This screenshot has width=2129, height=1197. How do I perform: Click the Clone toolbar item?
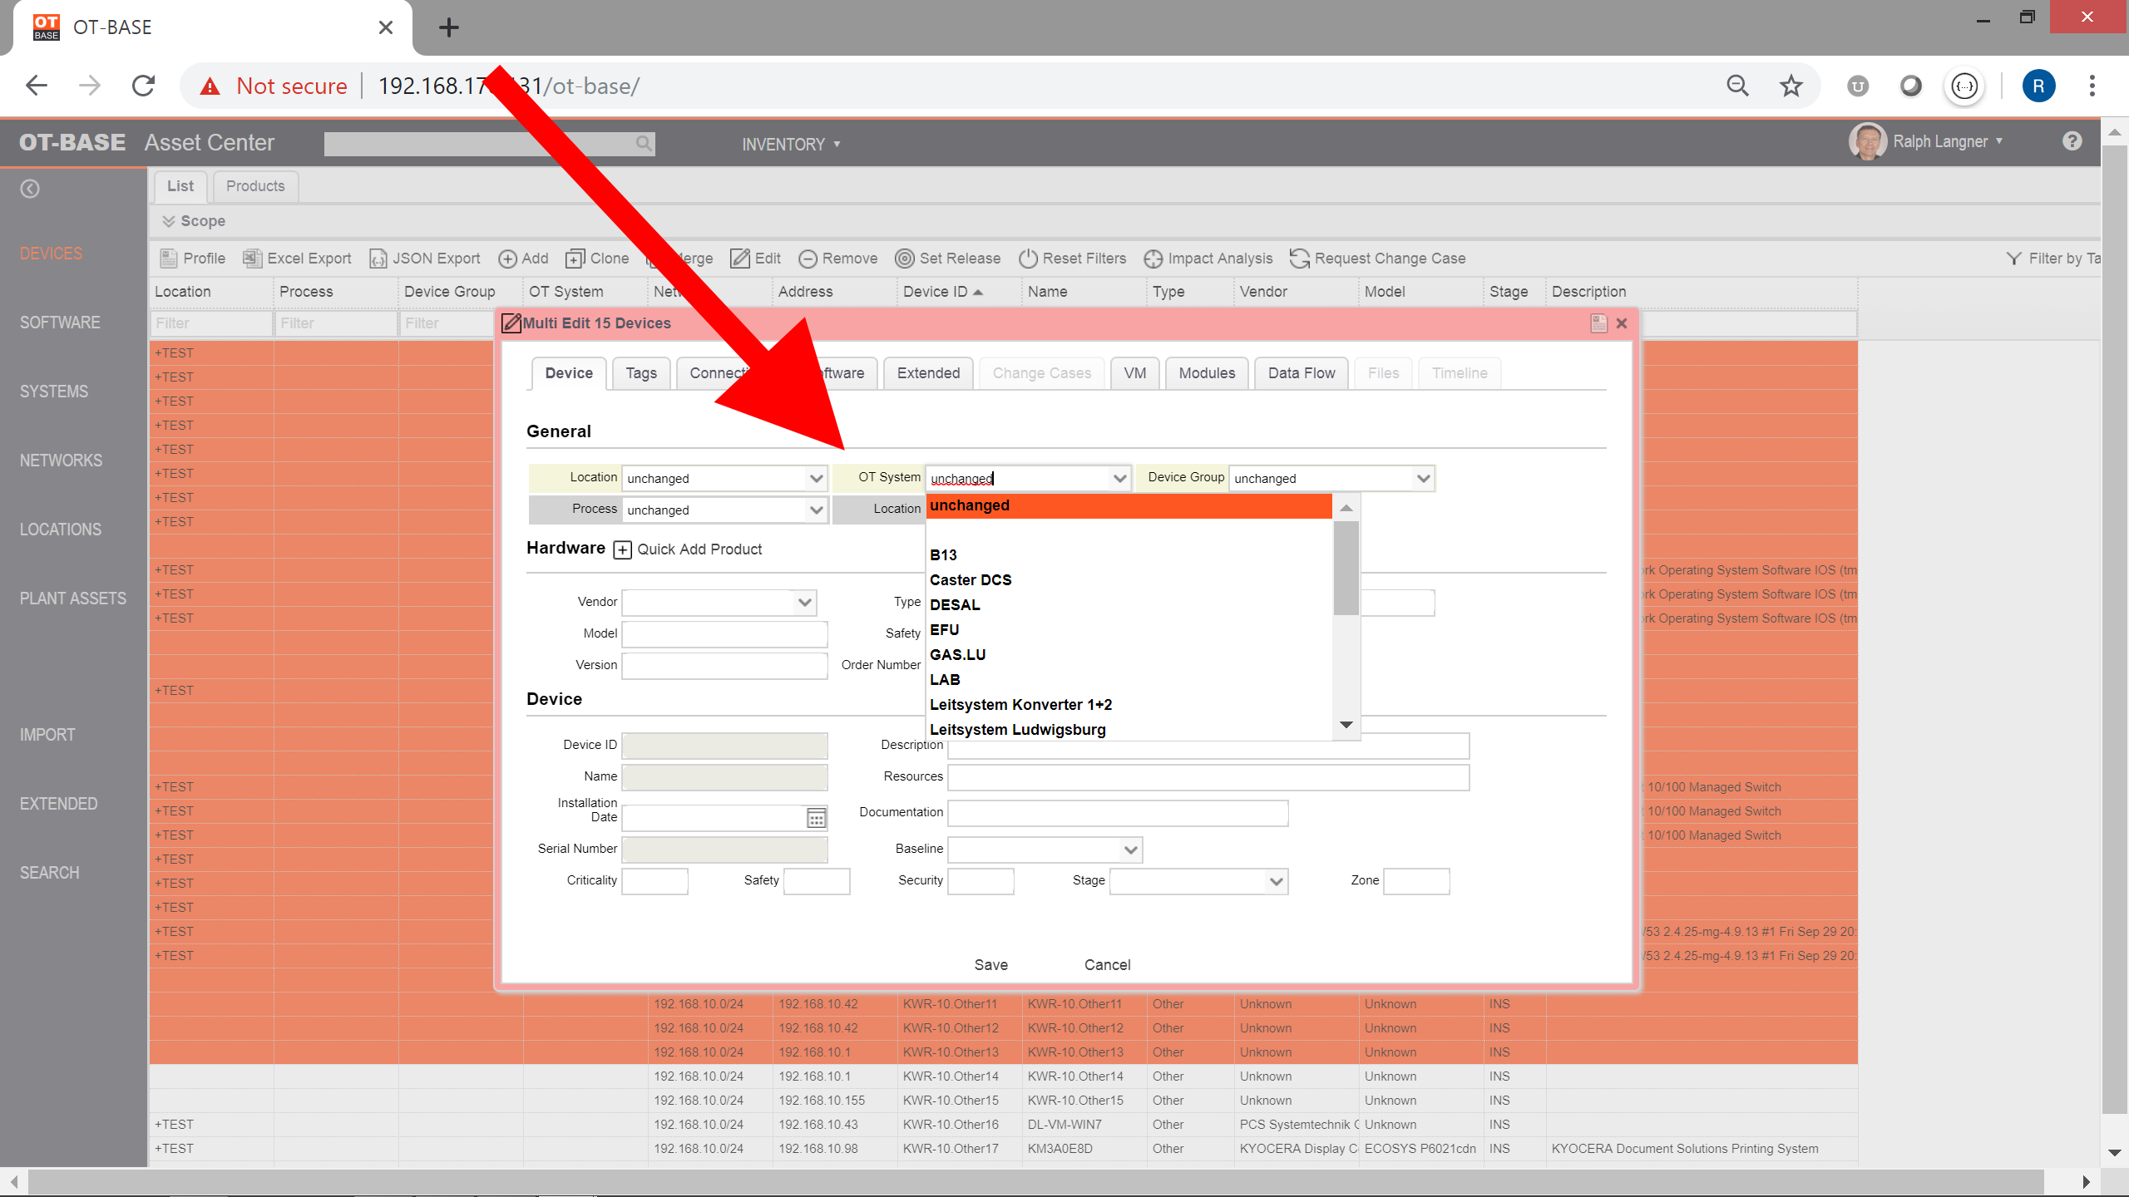point(597,259)
